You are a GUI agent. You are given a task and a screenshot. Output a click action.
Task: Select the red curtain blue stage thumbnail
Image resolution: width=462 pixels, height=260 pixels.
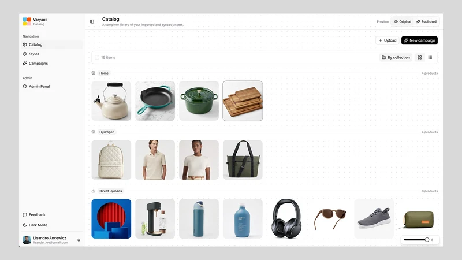(111, 219)
